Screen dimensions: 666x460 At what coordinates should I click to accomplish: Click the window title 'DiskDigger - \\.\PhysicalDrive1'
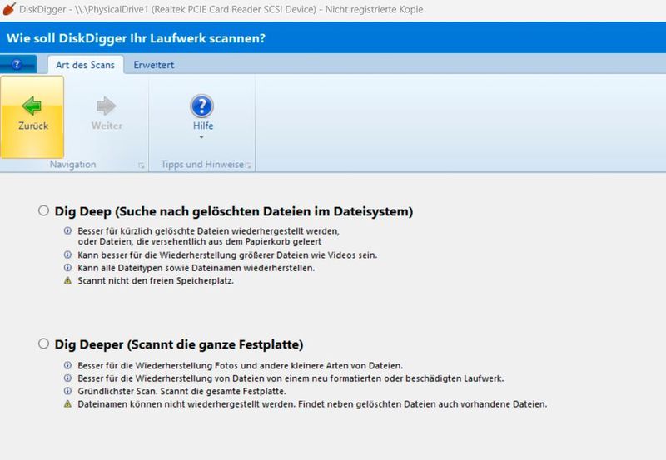[84, 9]
